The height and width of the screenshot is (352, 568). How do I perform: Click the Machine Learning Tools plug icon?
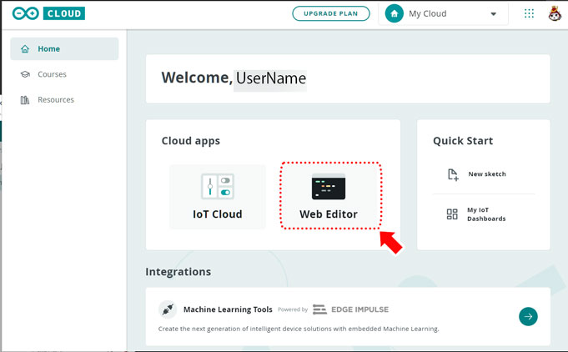coord(168,309)
